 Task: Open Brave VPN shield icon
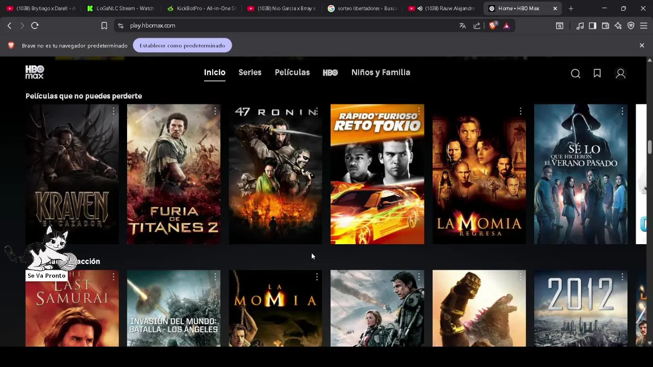pos(631,25)
